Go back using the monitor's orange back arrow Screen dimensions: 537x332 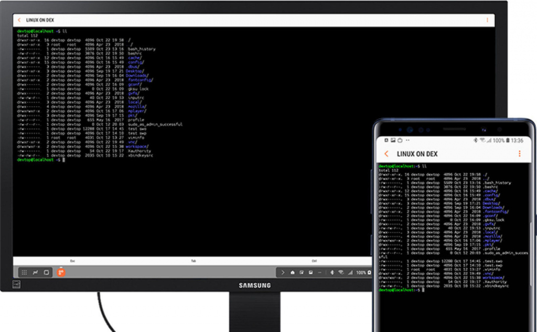[19, 20]
